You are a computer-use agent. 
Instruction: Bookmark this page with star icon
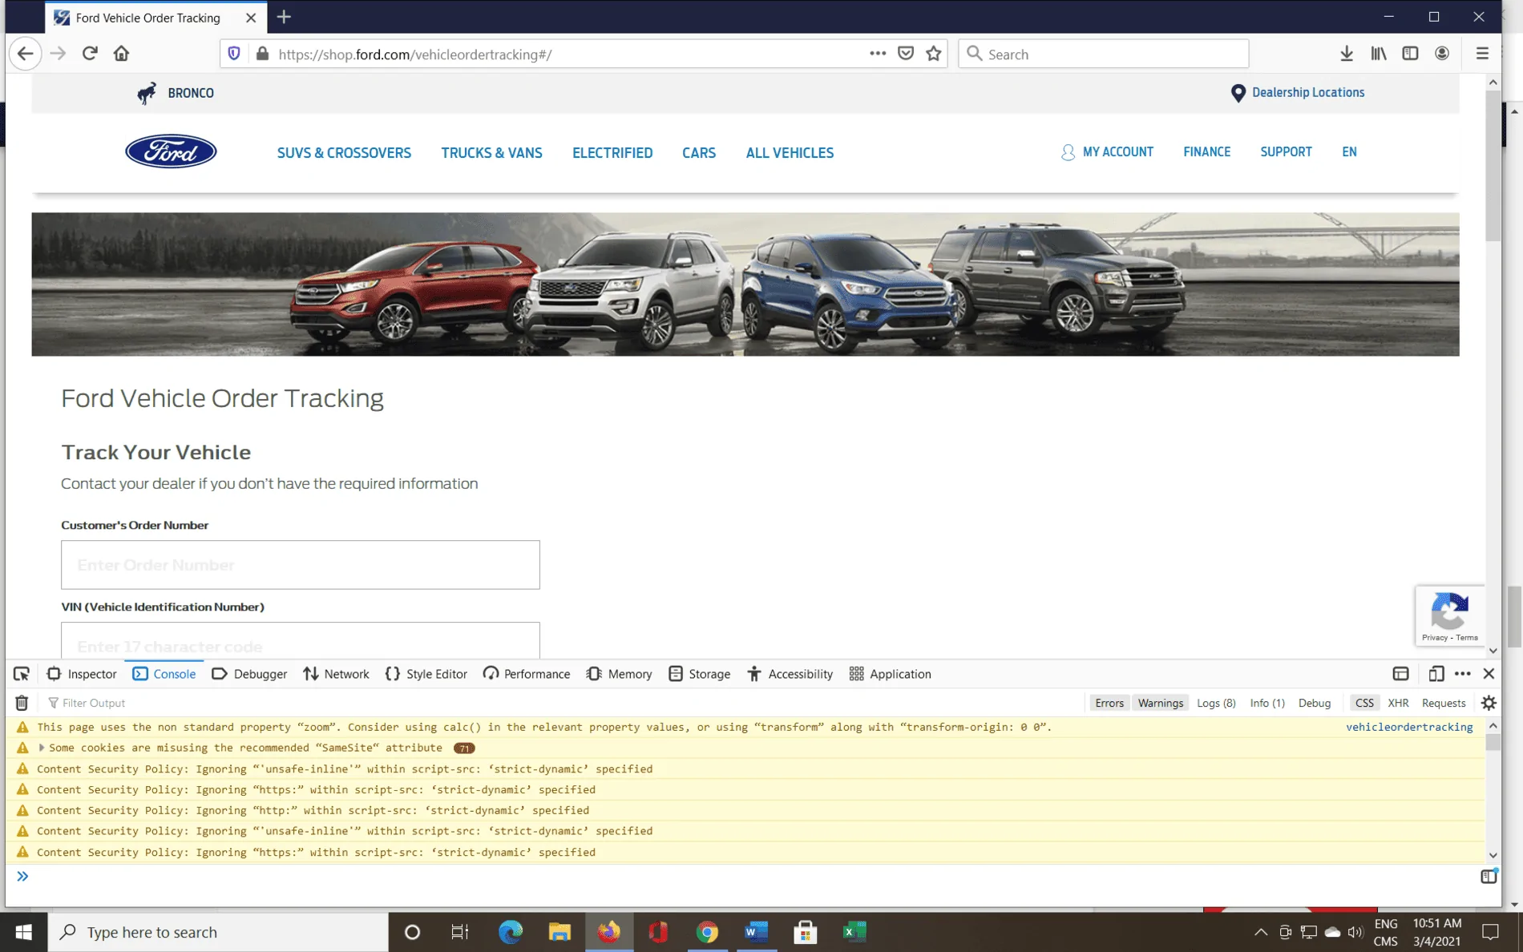pyautogui.click(x=933, y=54)
